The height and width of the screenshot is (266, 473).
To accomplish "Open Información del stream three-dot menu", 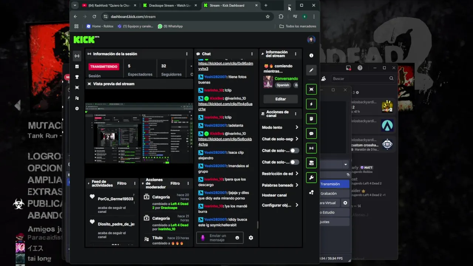I will click(x=295, y=54).
